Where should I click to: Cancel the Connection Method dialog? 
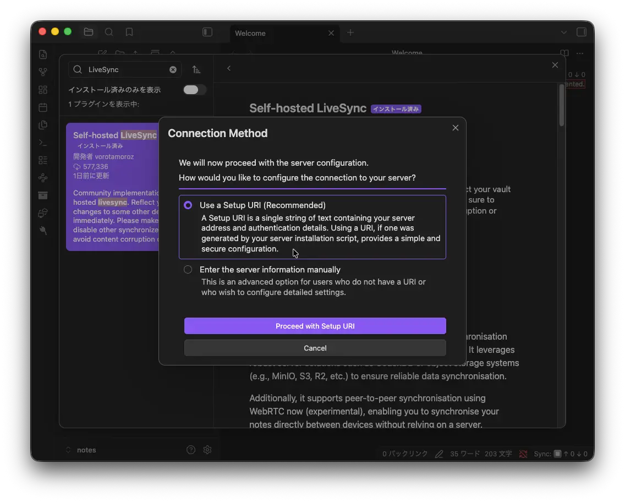(315, 348)
